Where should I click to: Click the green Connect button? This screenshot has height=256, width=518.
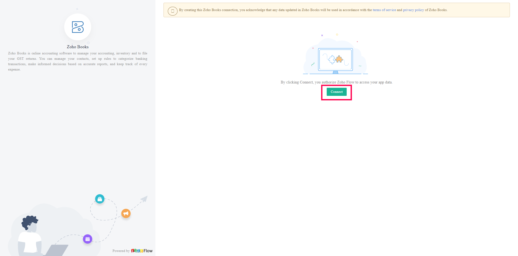(x=336, y=92)
